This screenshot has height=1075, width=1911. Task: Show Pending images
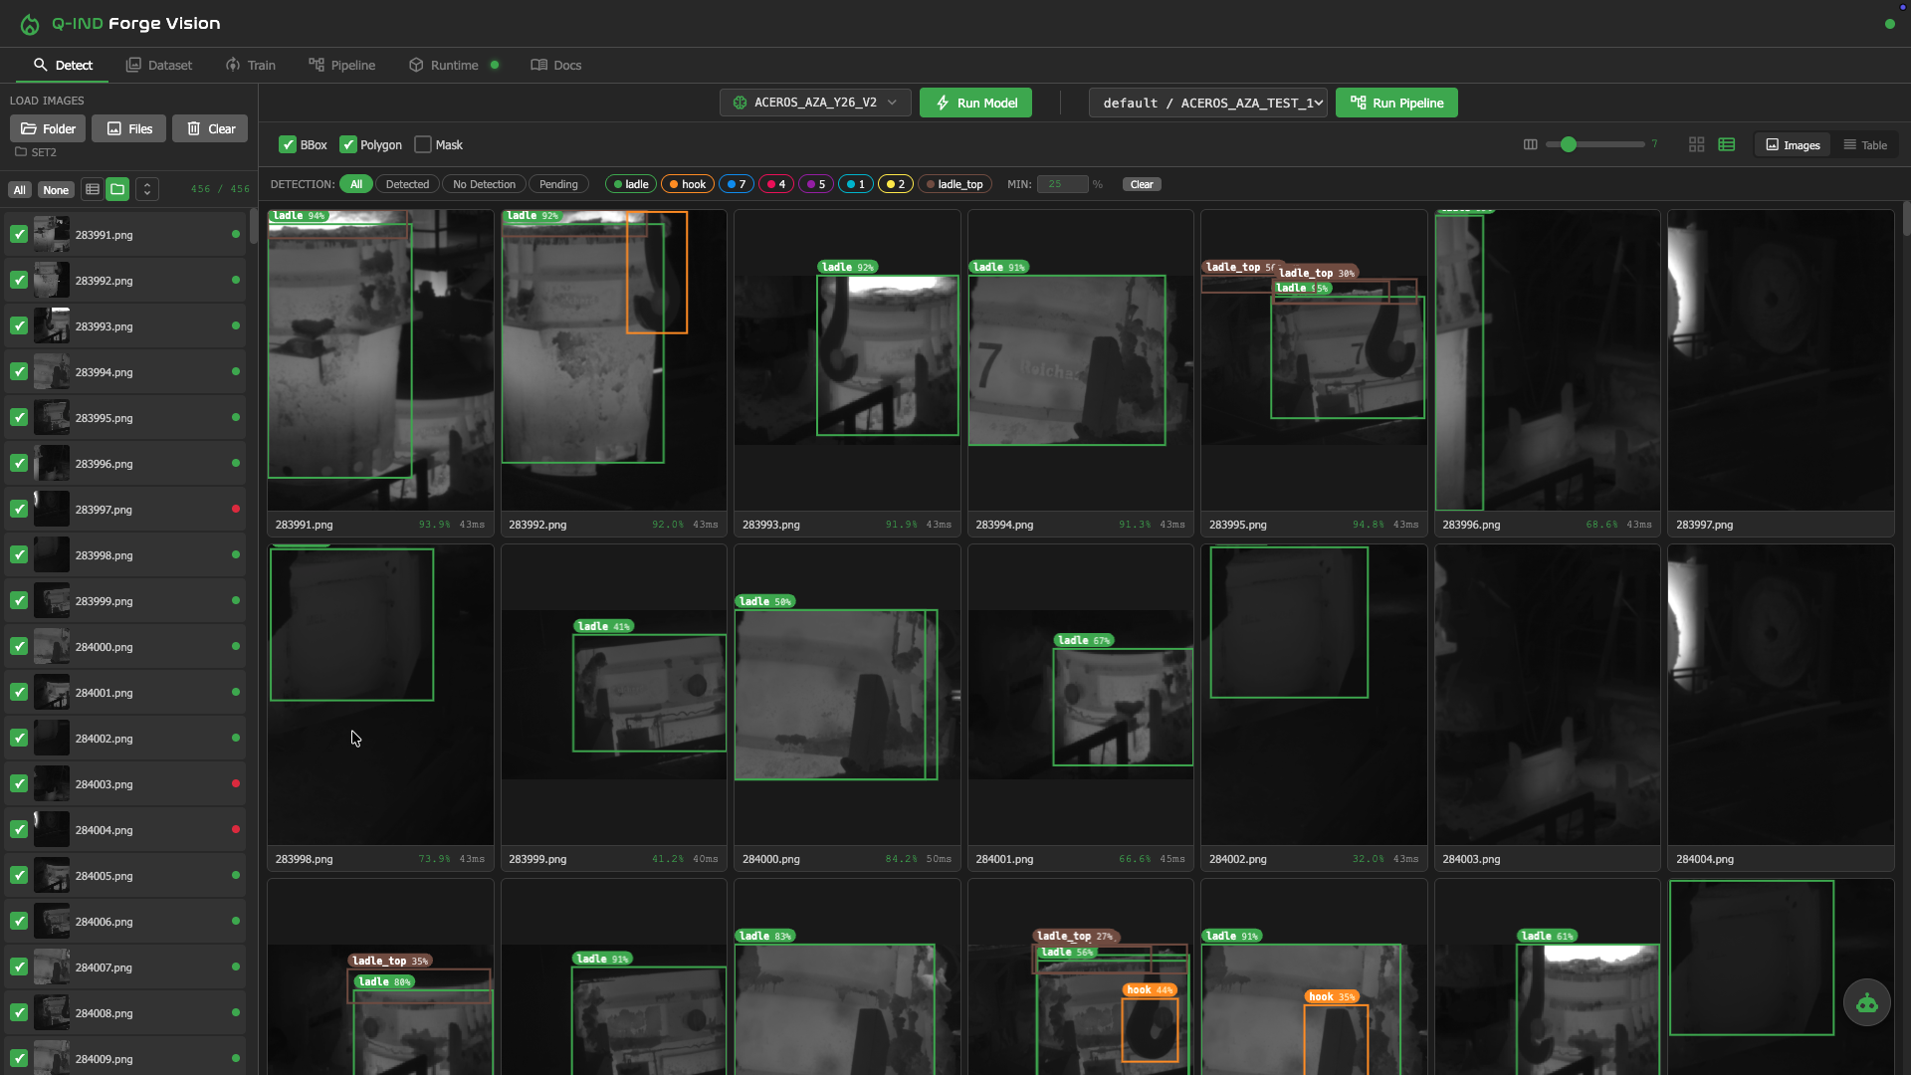point(558,184)
